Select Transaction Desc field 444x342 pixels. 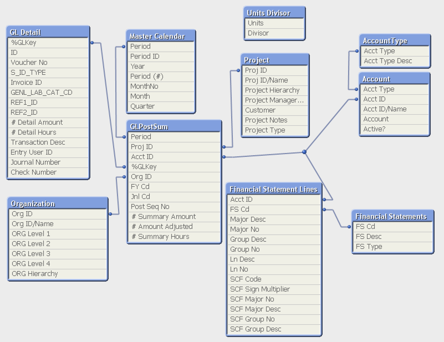click(48, 142)
